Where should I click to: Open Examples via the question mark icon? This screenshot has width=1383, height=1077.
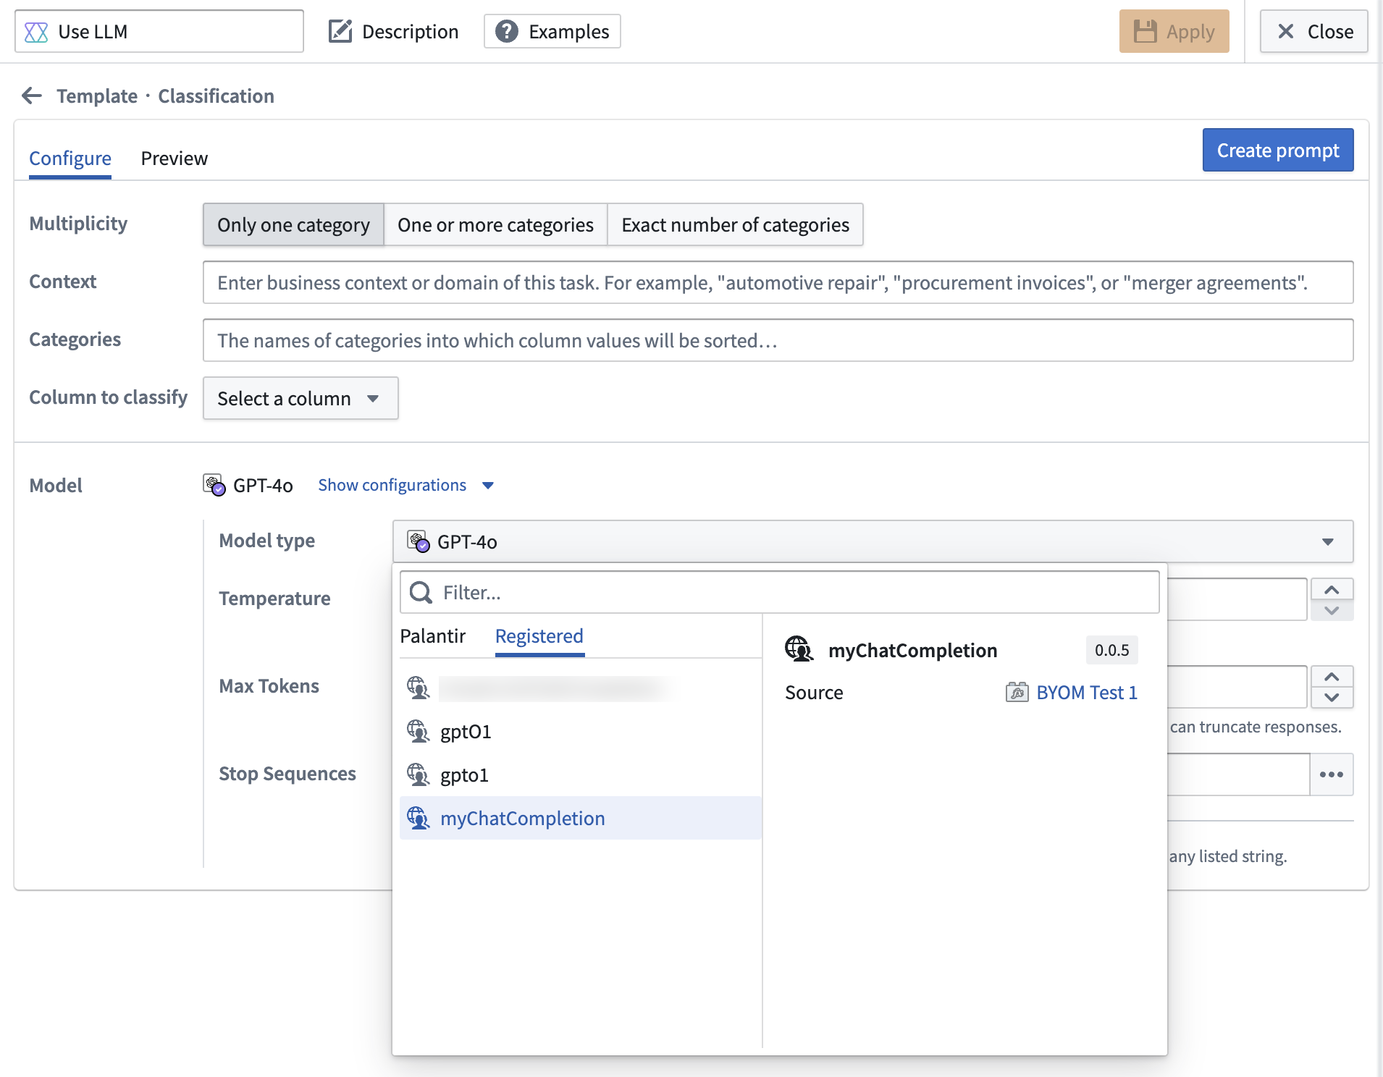click(x=507, y=31)
